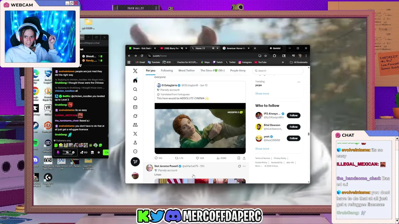Like the post with 32K likes
Viewport: 399px width, 224px height.
click(x=200, y=158)
